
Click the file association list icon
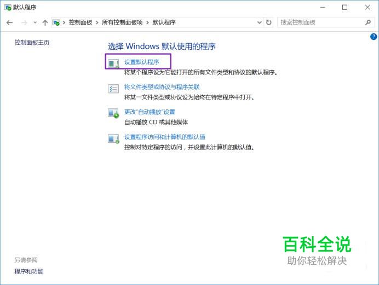[113, 89]
